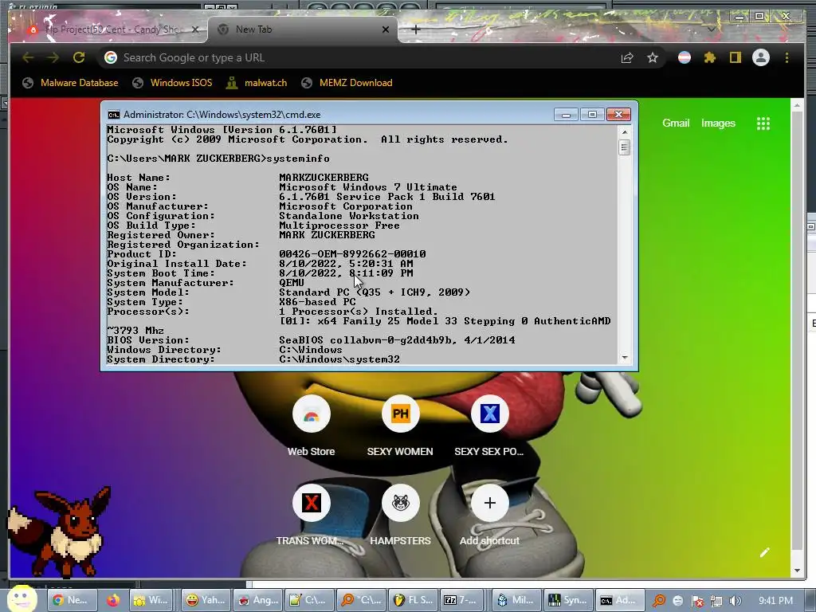The width and height of the screenshot is (816, 612).
Task: Share this page using the share icon
Action: 627,57
